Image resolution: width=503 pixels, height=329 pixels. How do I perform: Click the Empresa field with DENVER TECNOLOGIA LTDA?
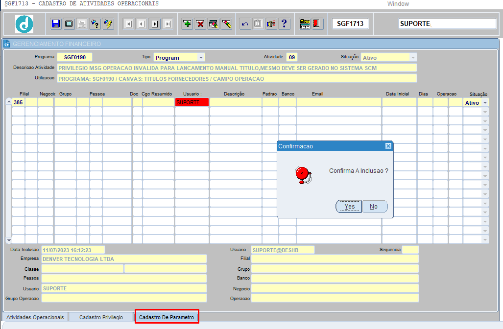[124, 259]
